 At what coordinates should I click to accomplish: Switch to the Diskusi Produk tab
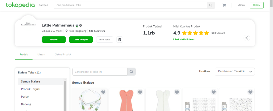pos(63,54)
